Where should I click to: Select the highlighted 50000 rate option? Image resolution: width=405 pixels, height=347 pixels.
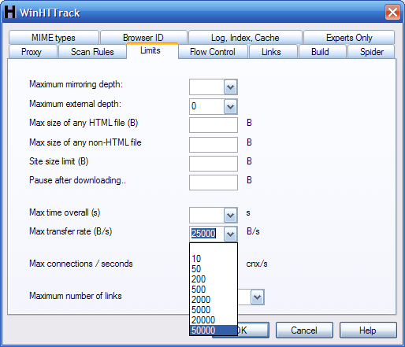[x=214, y=330]
